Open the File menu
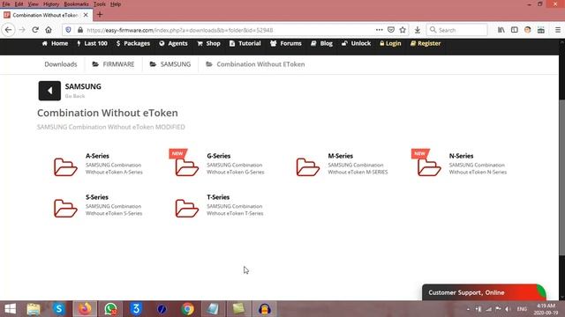The image size is (565, 317). (6, 4)
